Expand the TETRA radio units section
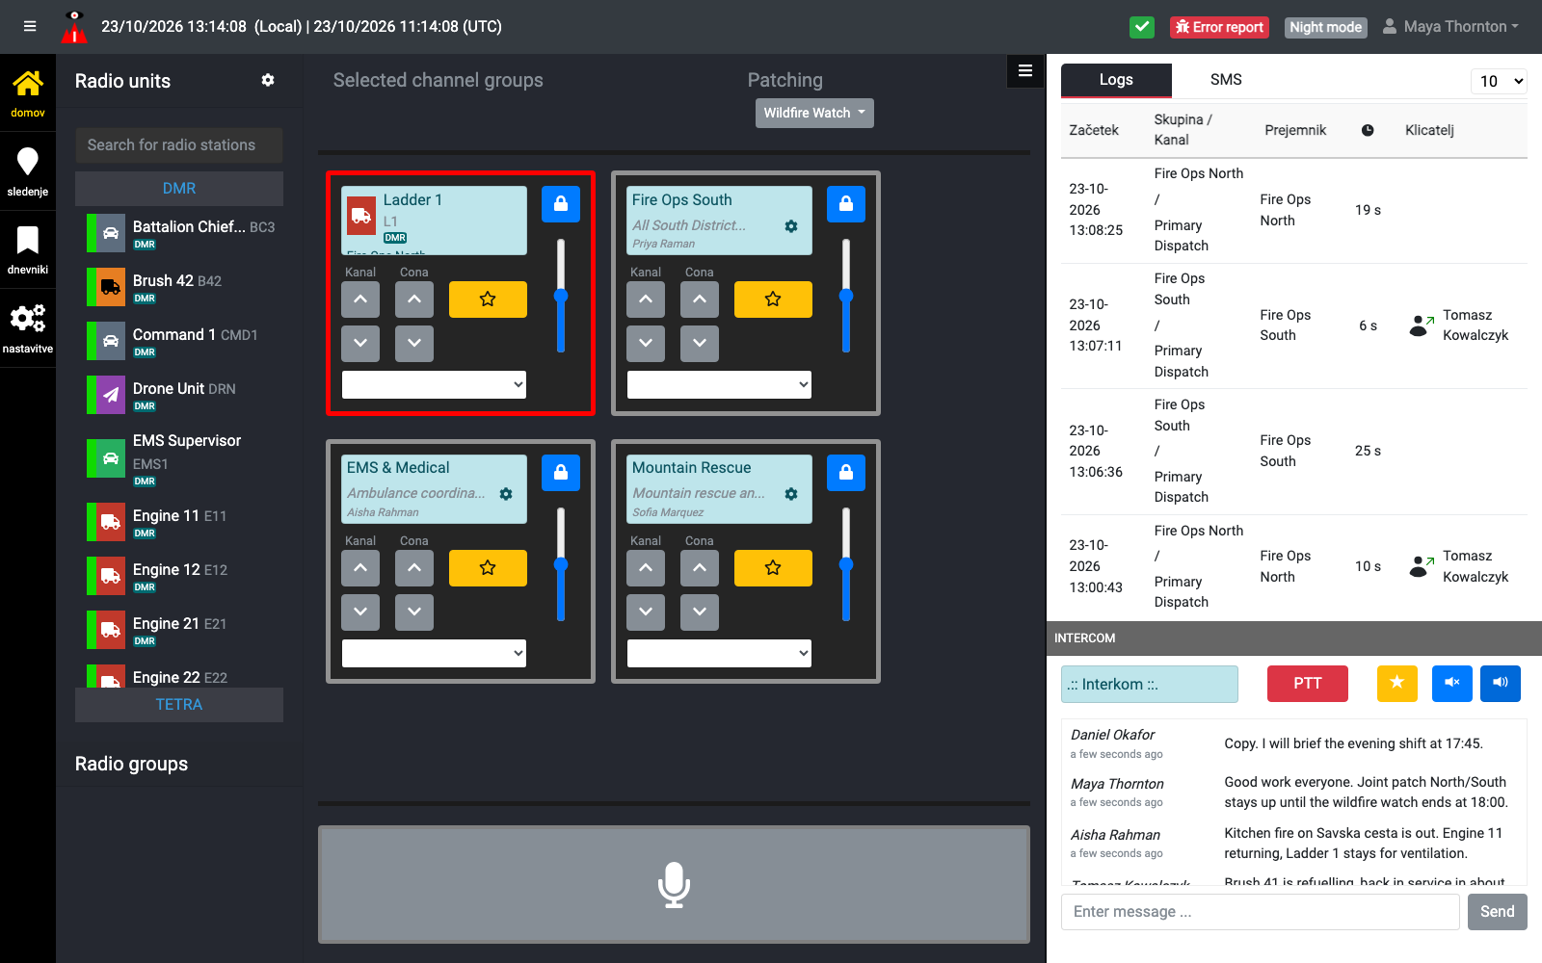Screen dimensions: 1542x963 tap(179, 705)
